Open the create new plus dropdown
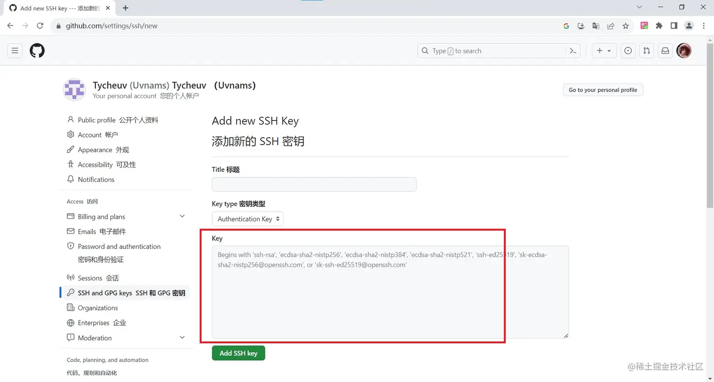Image resolution: width=714 pixels, height=382 pixels. pos(604,51)
